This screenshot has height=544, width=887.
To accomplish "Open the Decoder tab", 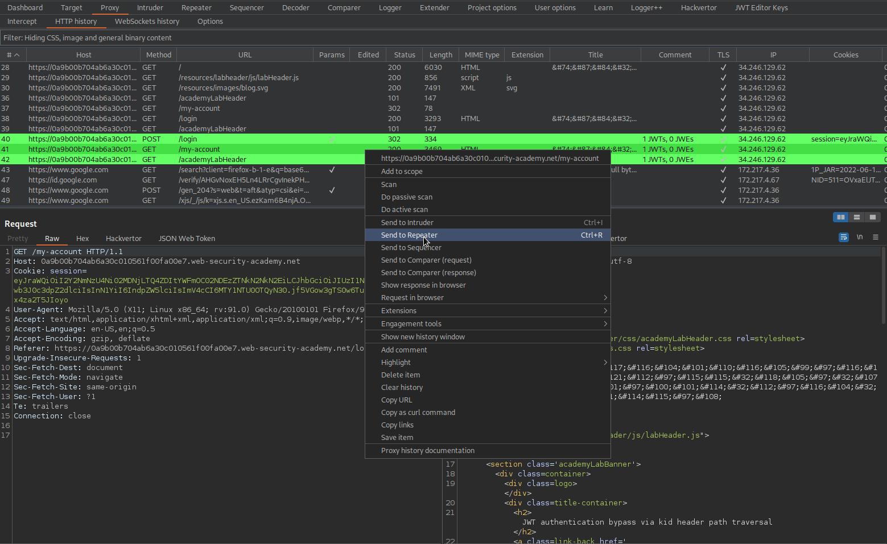I will click(296, 8).
